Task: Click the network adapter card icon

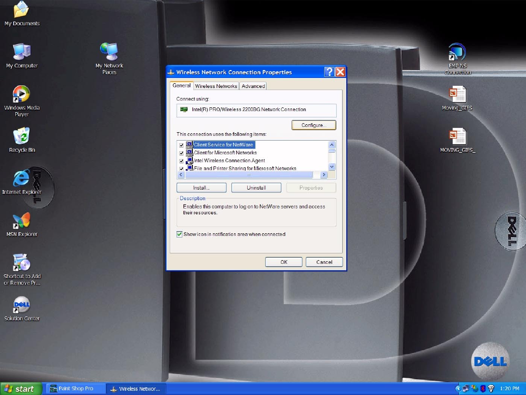Action: pos(184,110)
